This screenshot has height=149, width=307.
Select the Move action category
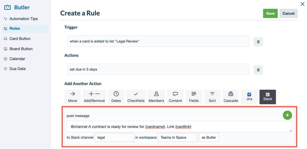[73, 97]
